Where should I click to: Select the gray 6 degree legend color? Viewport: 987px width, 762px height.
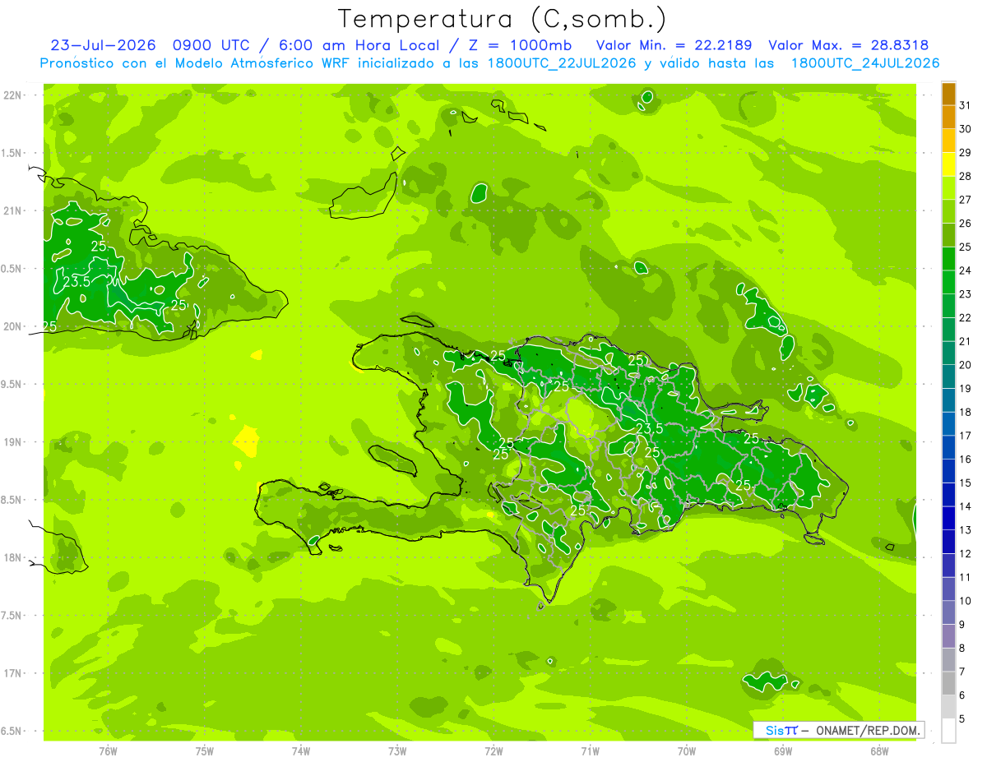948,684
